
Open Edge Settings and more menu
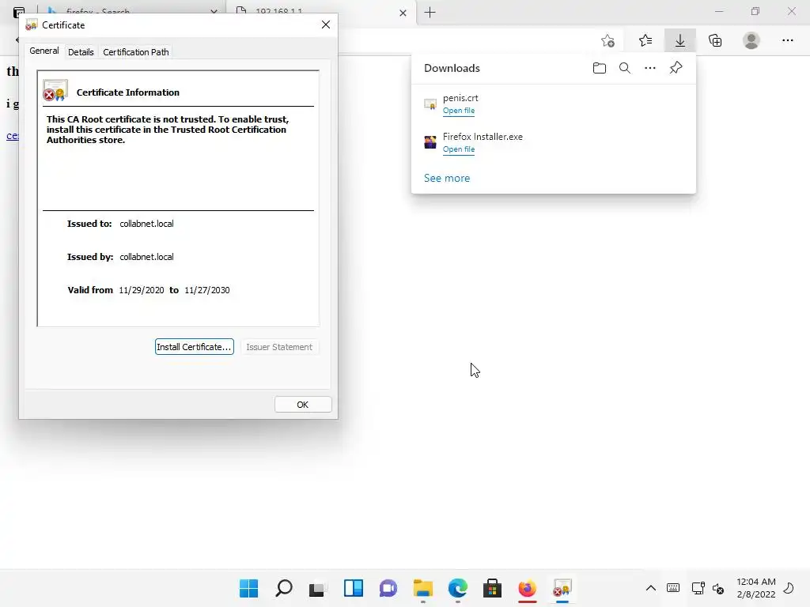pyautogui.click(x=787, y=40)
